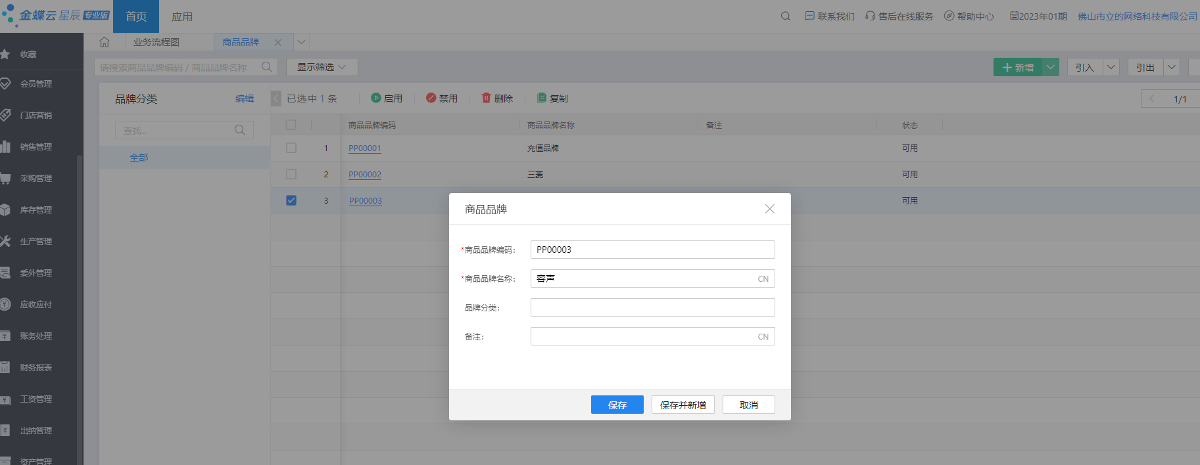Click the 商品品牌编码 input field

(653, 250)
